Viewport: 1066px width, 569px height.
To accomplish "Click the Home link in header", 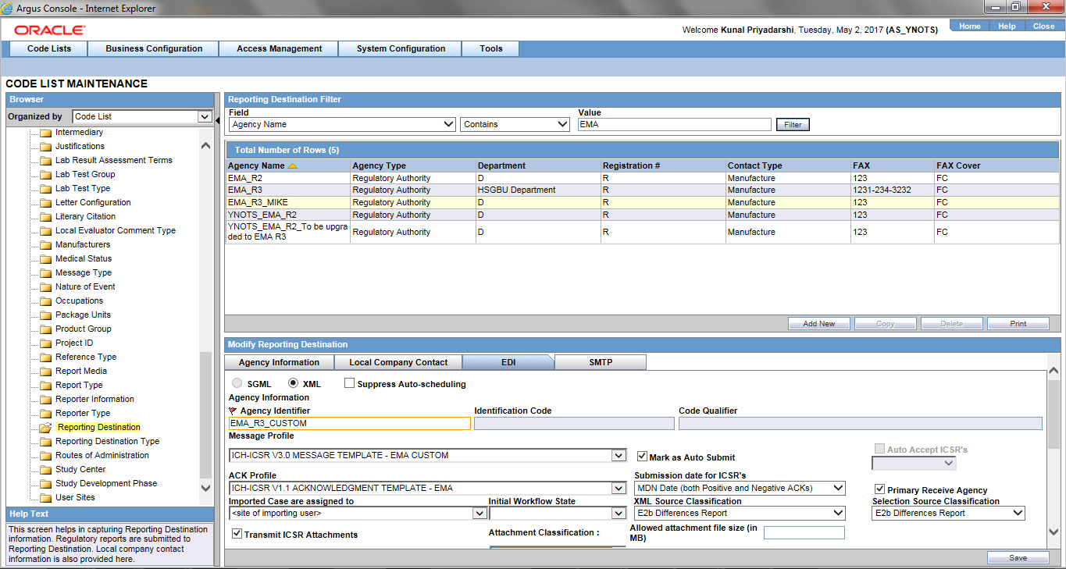I will (x=969, y=27).
